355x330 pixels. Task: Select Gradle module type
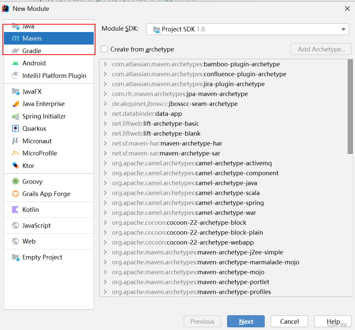(49, 51)
